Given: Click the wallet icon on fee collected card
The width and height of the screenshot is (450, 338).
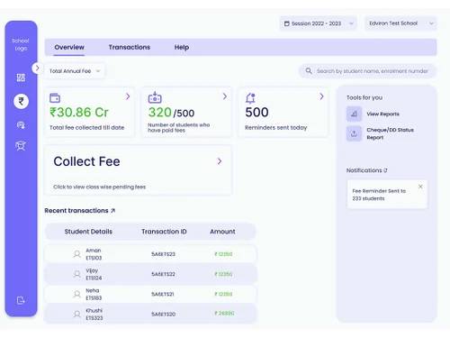Looking at the screenshot, I should [55, 98].
